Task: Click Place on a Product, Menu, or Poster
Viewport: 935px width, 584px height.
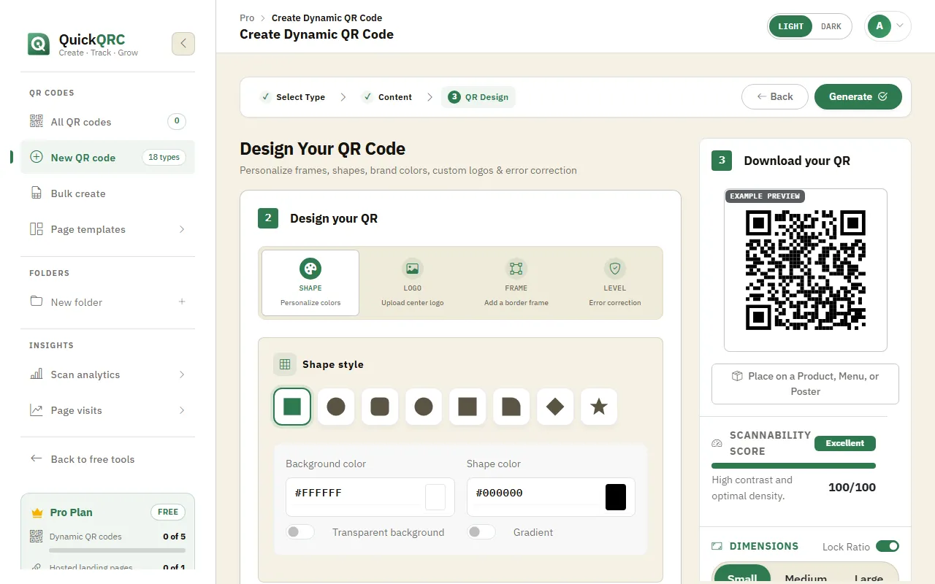Action: click(x=805, y=384)
